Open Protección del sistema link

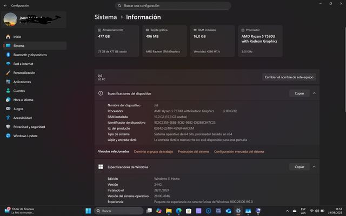pyautogui.click(x=194, y=152)
